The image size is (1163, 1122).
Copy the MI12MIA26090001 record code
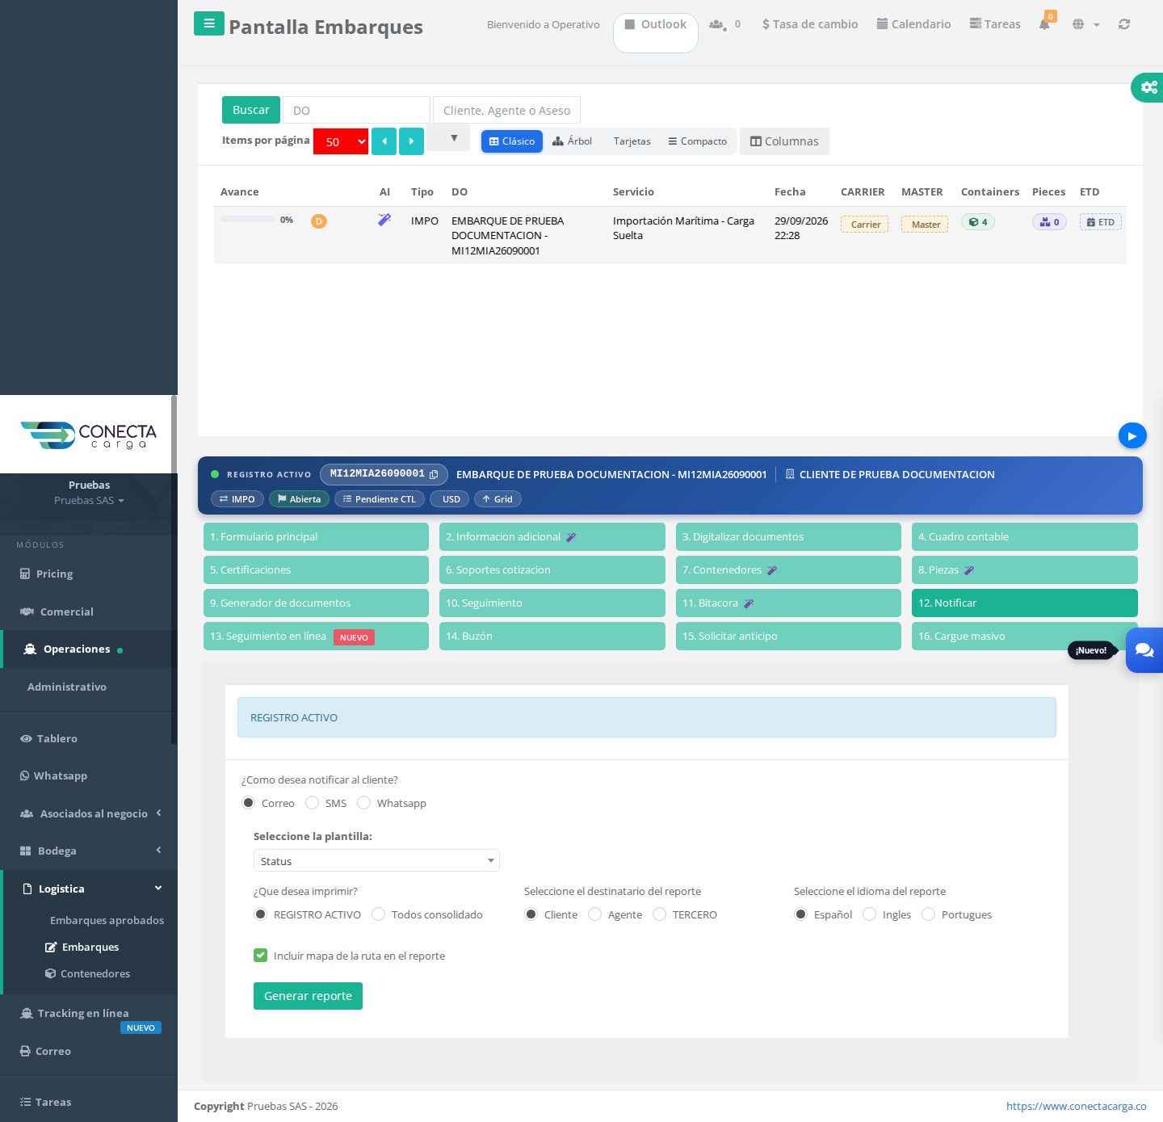434,474
